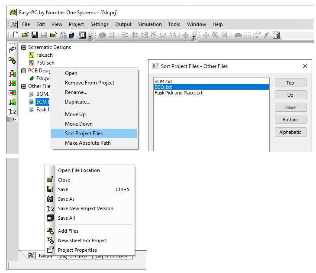Click the toolbar text input box

tap(298, 36)
